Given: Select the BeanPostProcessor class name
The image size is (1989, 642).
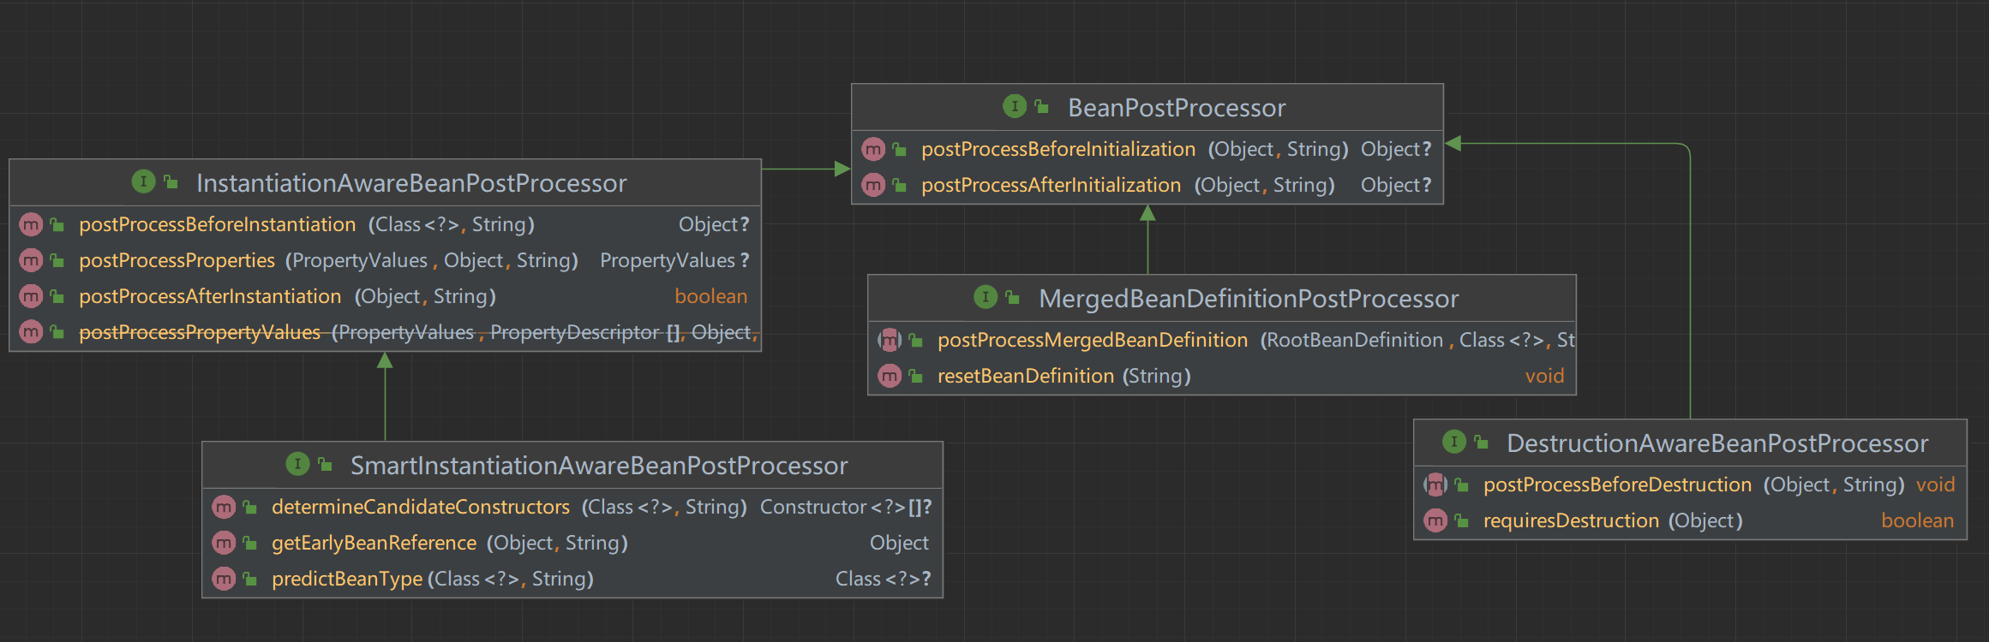Looking at the screenshot, I should (x=1177, y=108).
